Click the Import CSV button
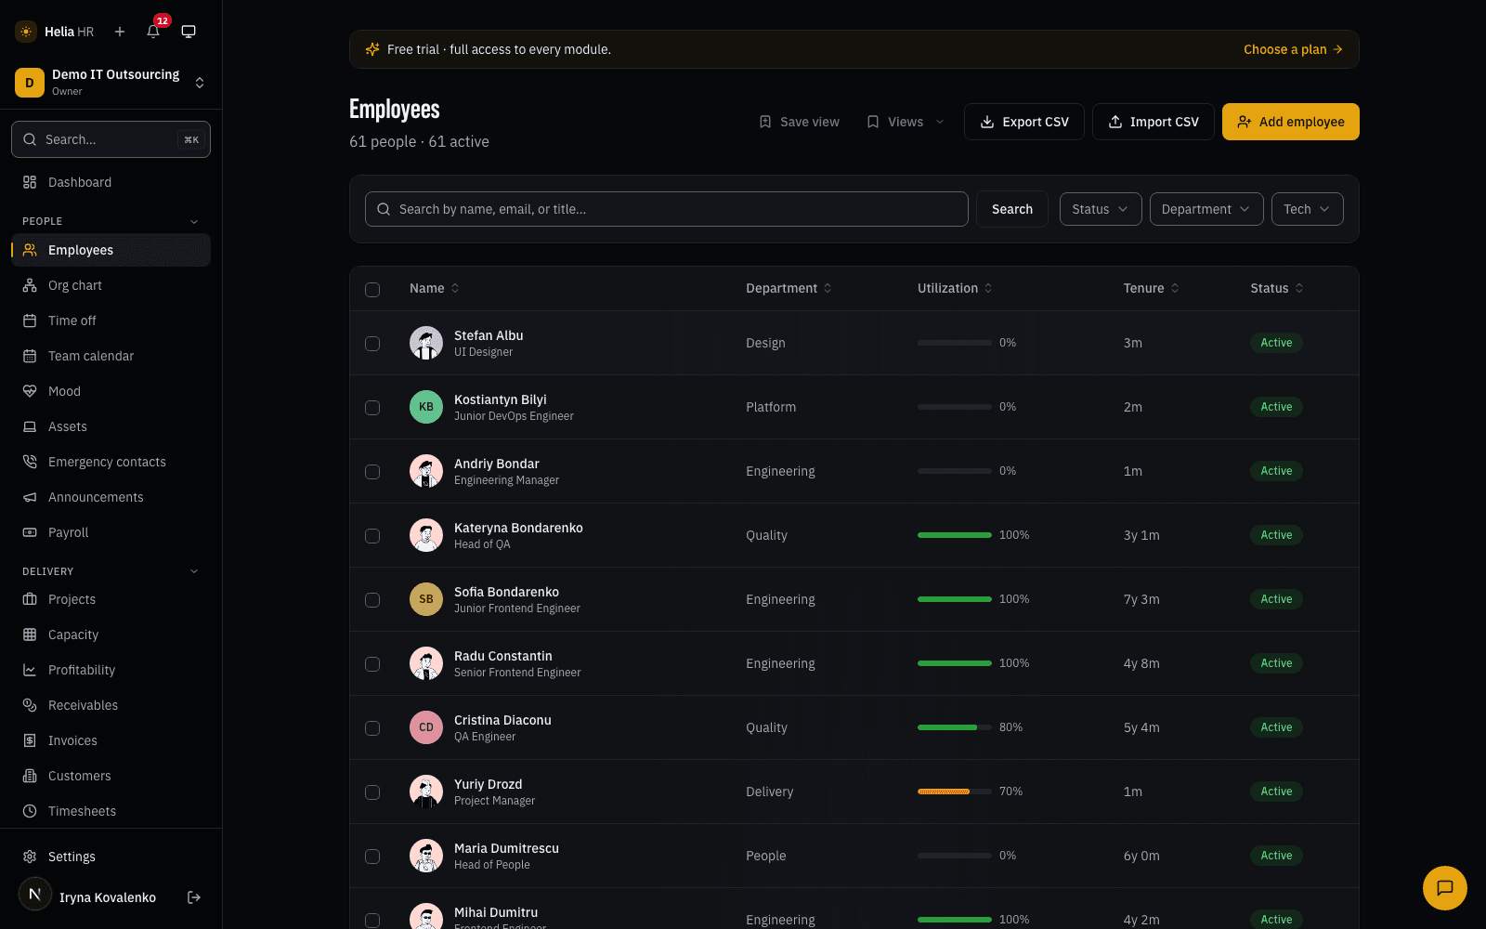The width and height of the screenshot is (1486, 929). 1154,122
